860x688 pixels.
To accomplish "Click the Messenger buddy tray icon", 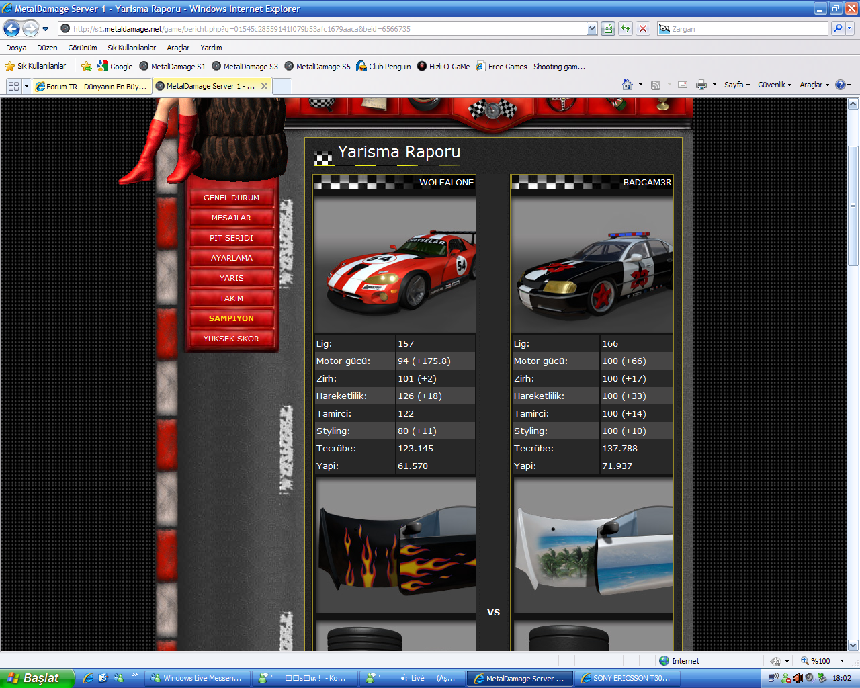I will pyautogui.click(x=786, y=678).
